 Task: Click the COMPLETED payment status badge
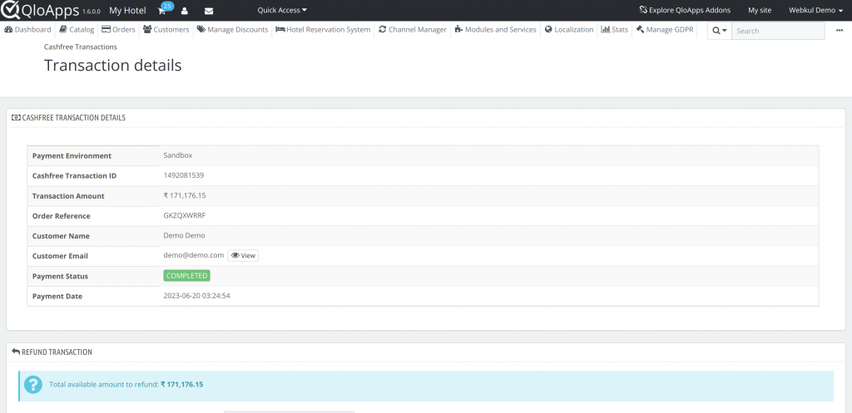pyautogui.click(x=186, y=276)
